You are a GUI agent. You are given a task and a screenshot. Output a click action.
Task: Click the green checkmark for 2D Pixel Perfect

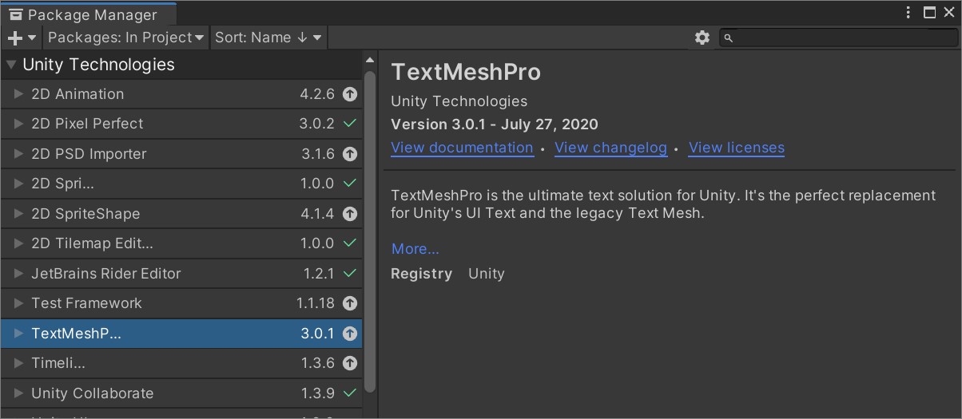(x=349, y=124)
